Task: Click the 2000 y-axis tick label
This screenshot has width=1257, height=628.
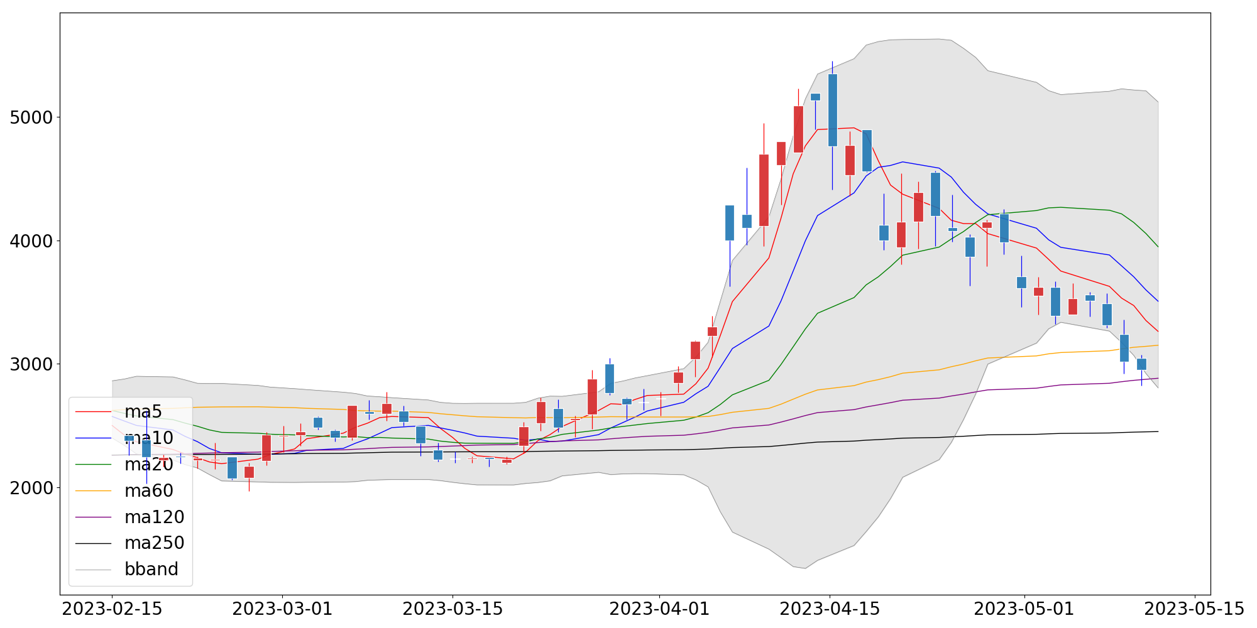Action: (31, 488)
